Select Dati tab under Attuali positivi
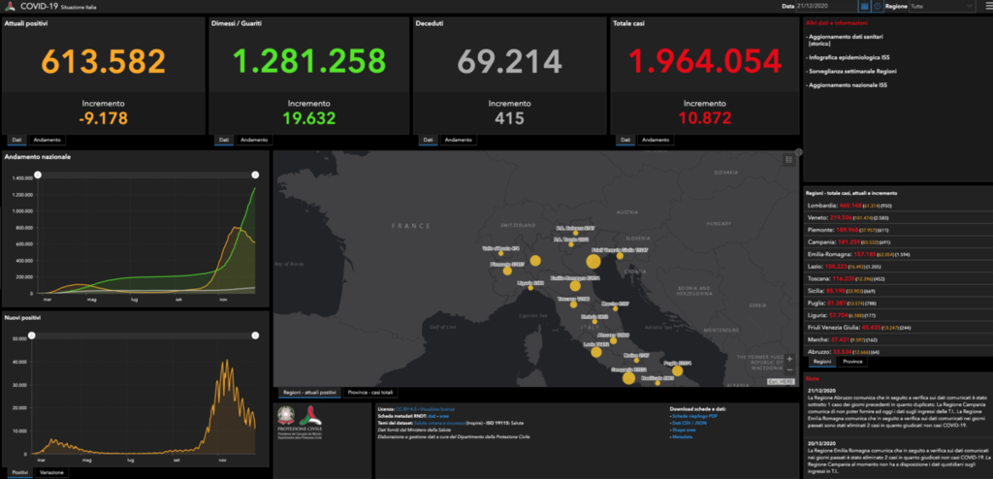Viewport: 993px width, 479px height. pyautogui.click(x=17, y=140)
